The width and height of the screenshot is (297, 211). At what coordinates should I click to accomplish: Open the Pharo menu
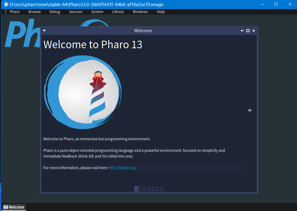tap(14, 12)
